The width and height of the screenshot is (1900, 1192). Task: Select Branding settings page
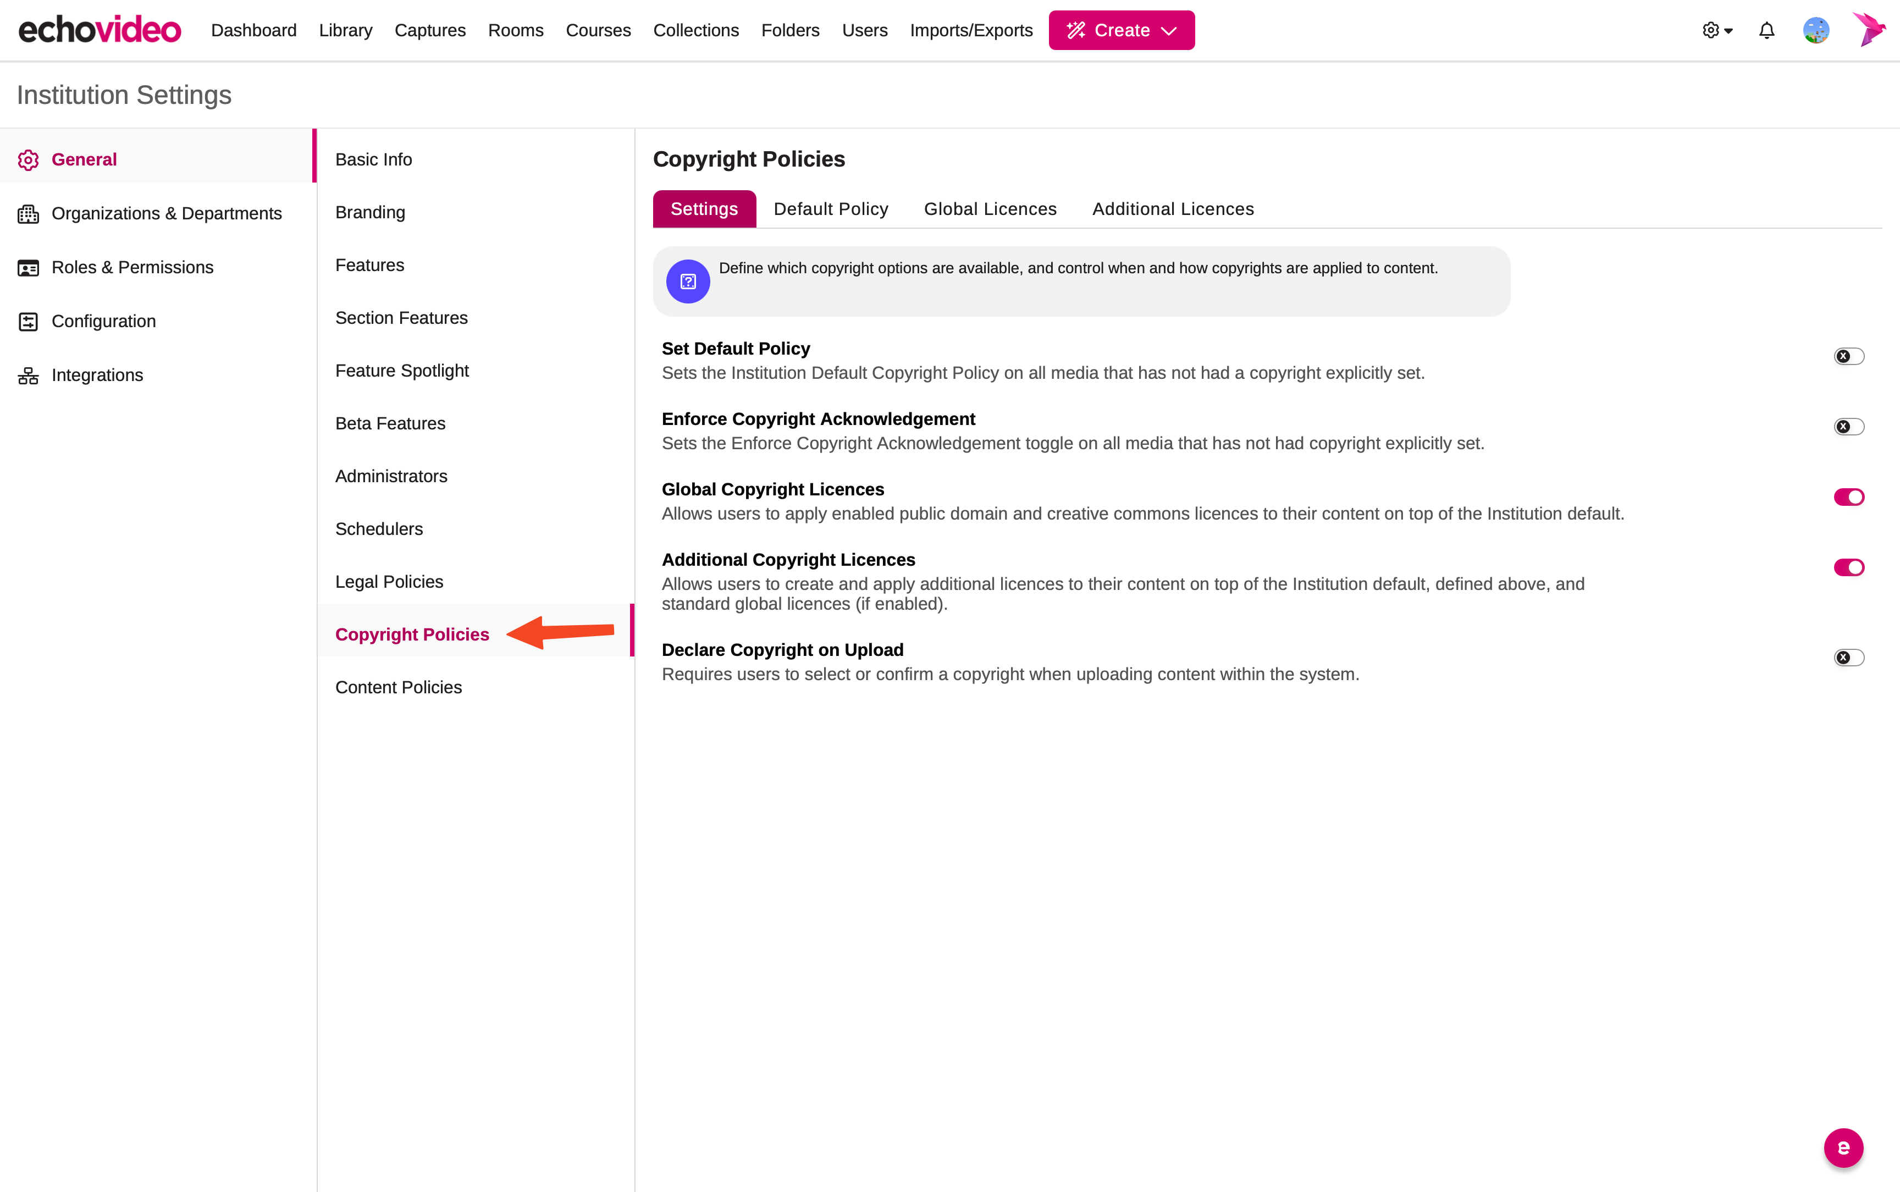(x=475, y=212)
